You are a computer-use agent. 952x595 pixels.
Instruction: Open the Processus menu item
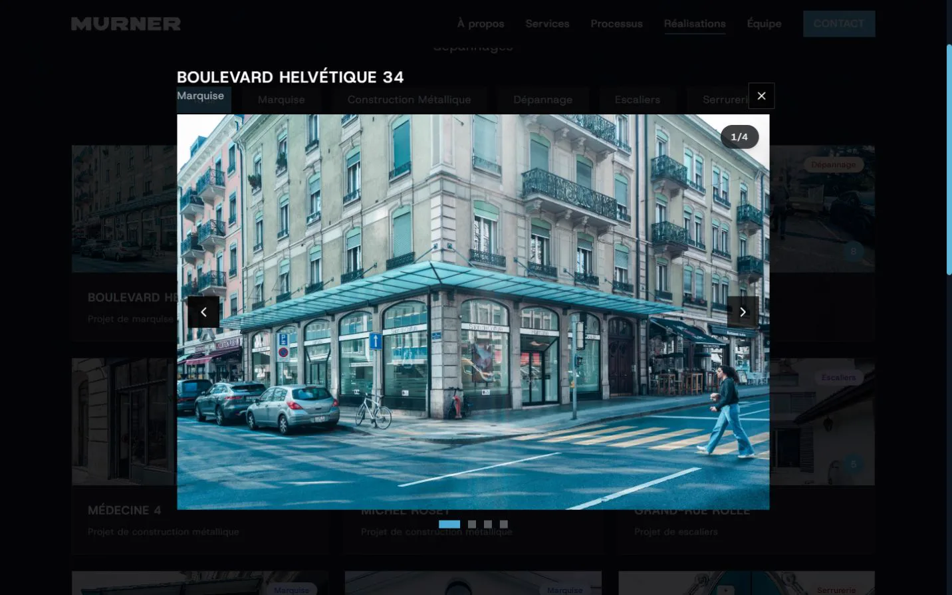point(616,23)
